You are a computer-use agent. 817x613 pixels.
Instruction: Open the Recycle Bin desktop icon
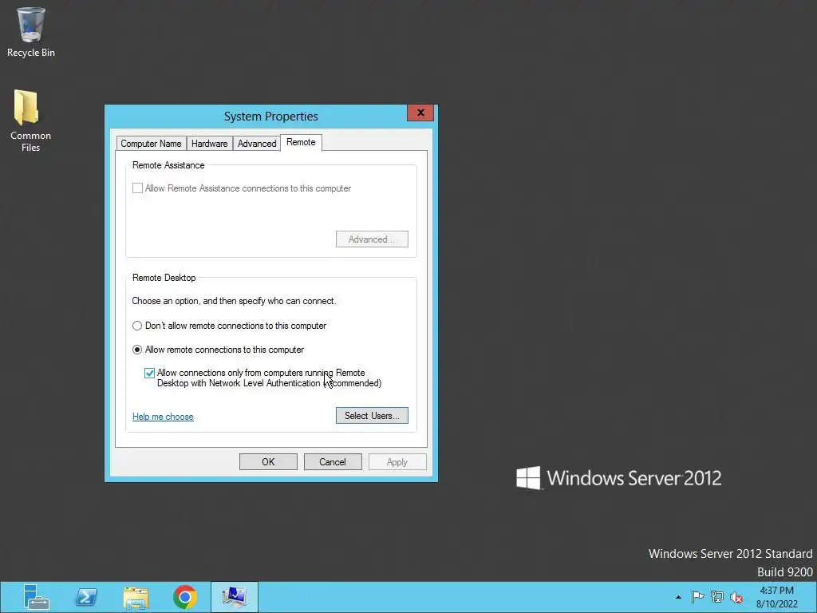30,32
